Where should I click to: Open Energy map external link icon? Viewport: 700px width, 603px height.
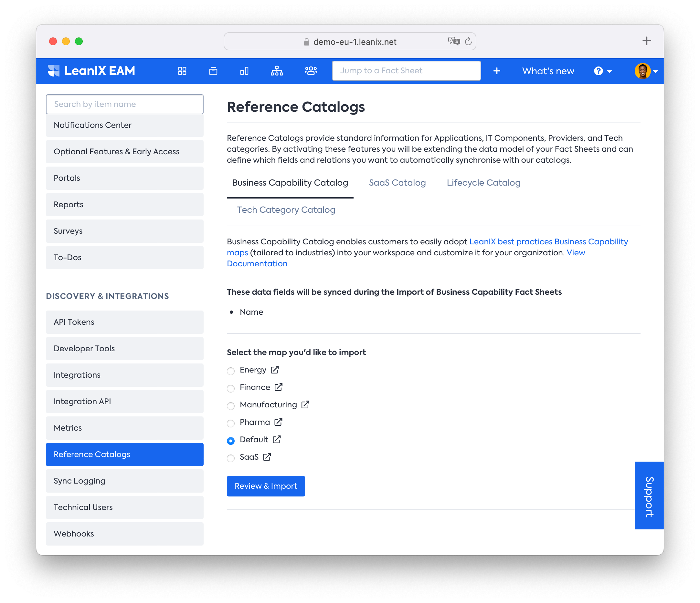tap(275, 370)
